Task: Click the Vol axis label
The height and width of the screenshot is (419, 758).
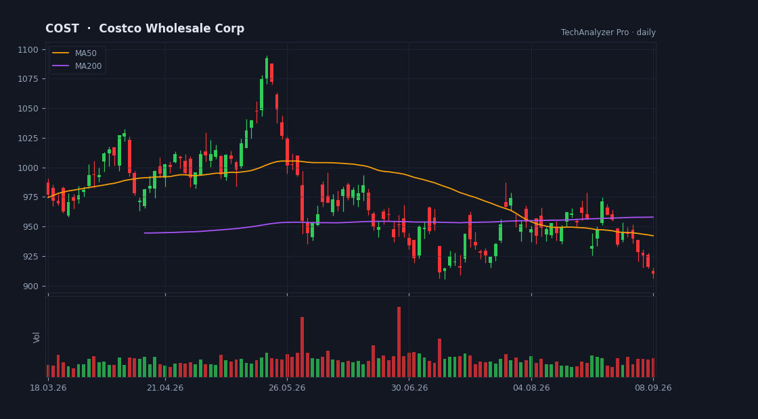Action: click(x=37, y=337)
